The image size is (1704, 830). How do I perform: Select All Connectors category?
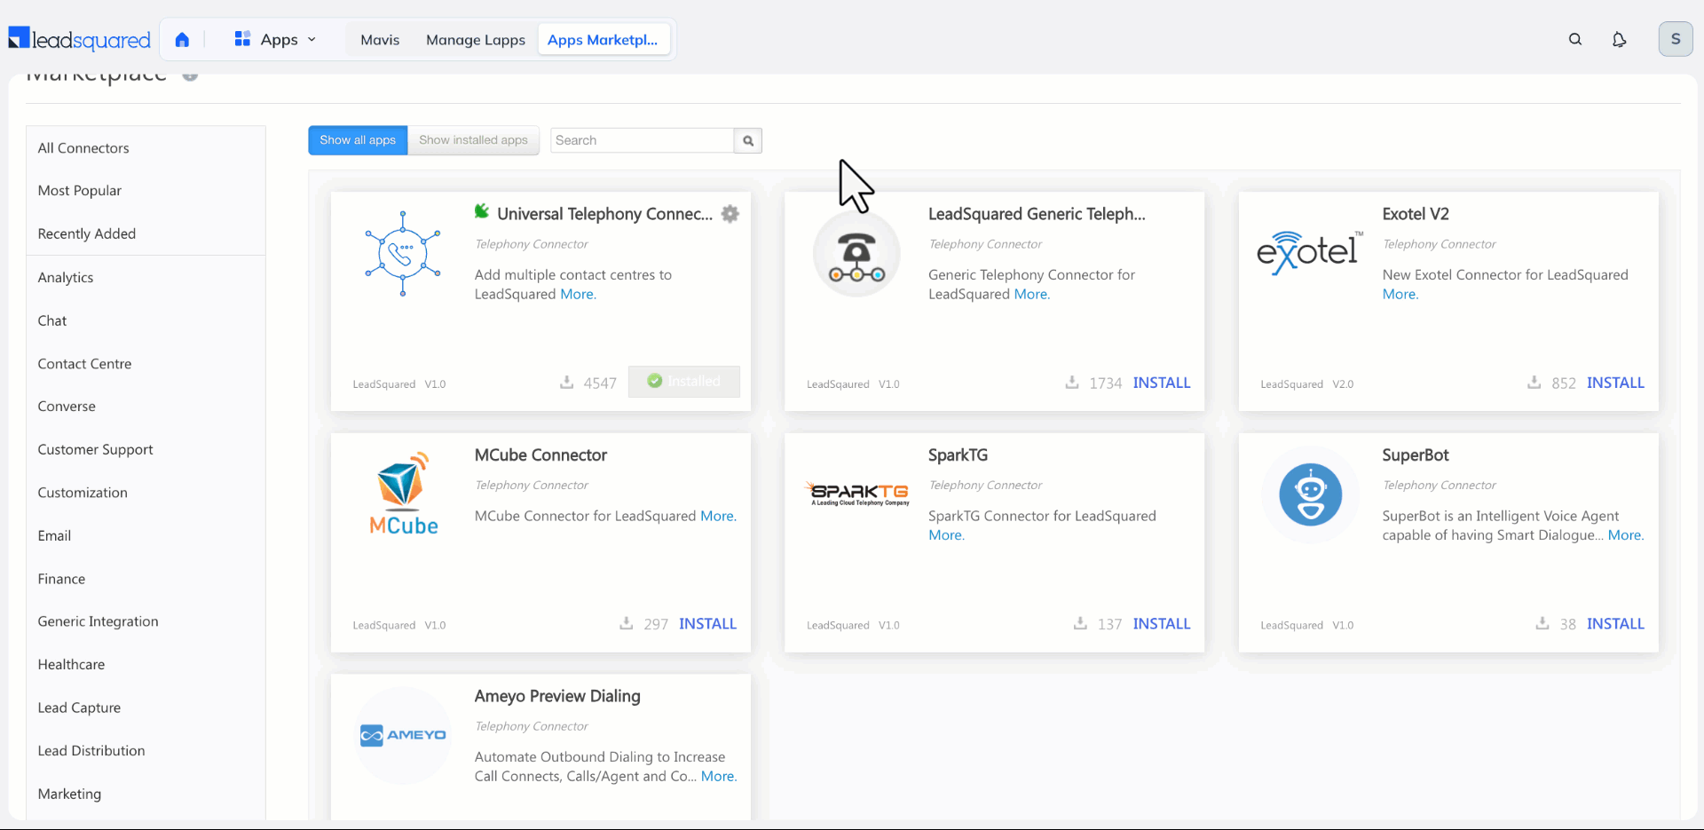pyautogui.click(x=83, y=148)
